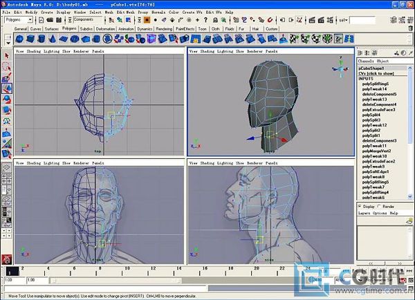Click the circled Mirror Geometry shelf icon
The width and height of the screenshot is (415, 300).
pos(108,39)
